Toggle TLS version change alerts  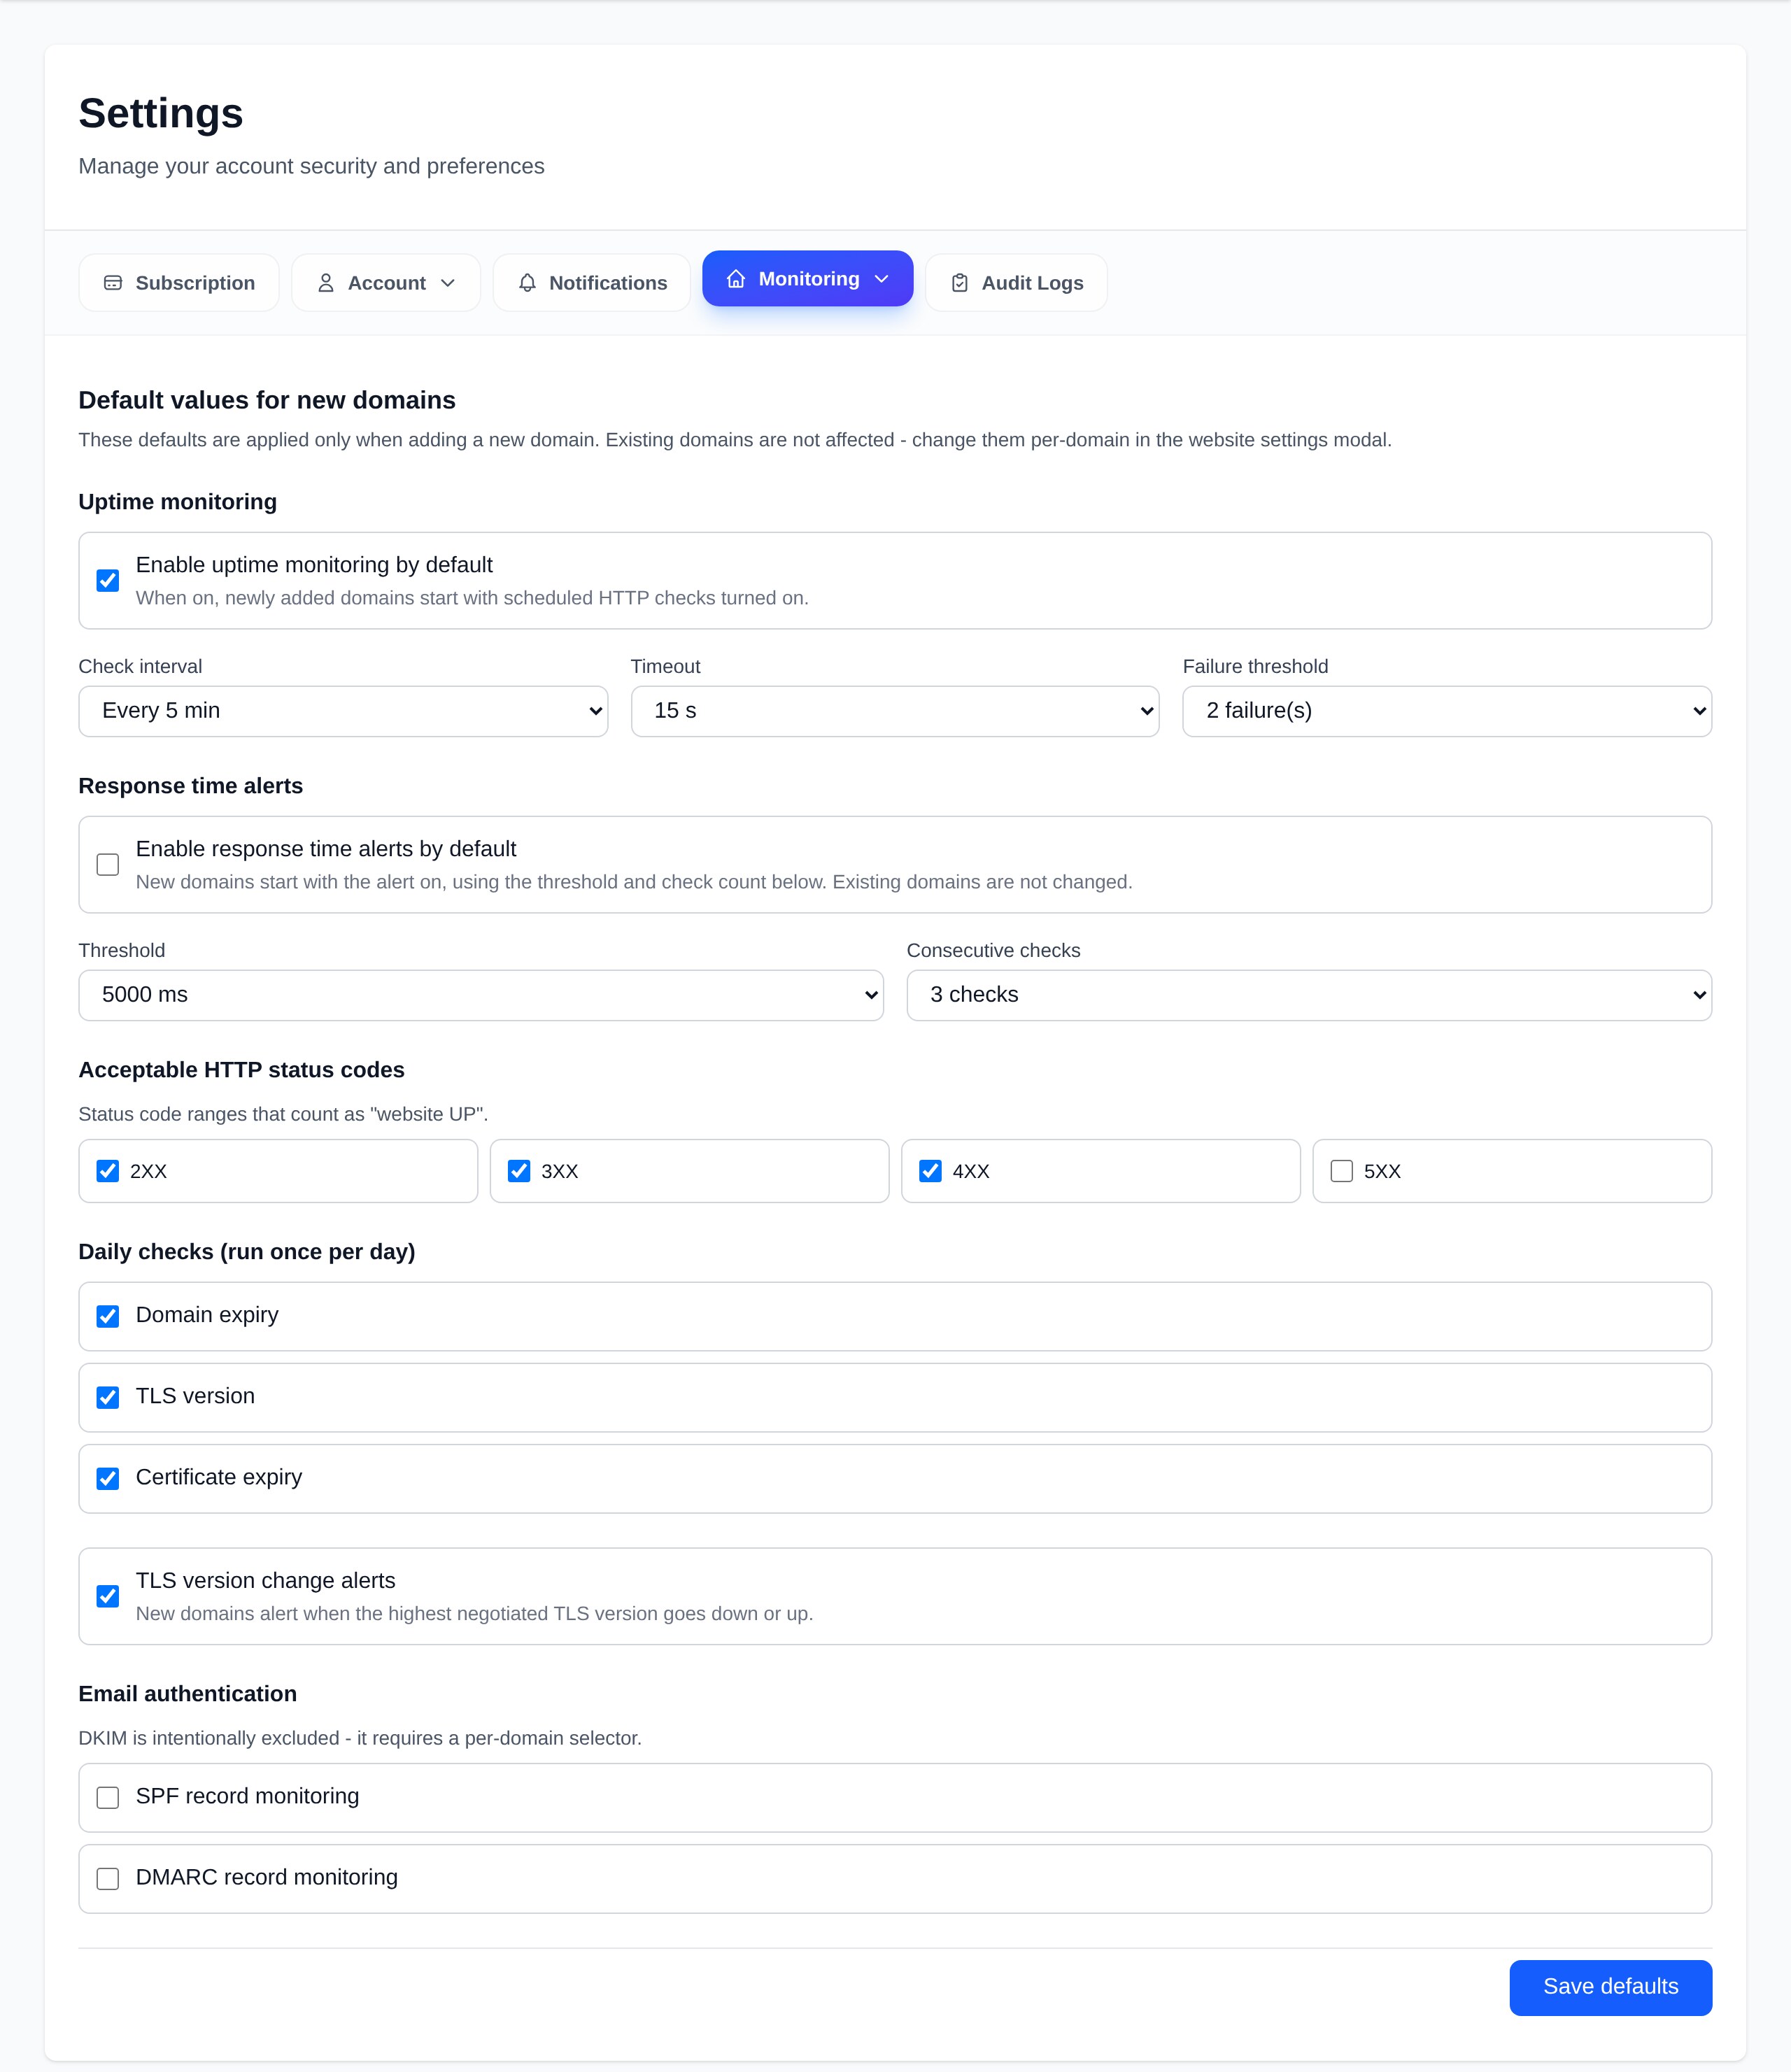click(x=108, y=1596)
